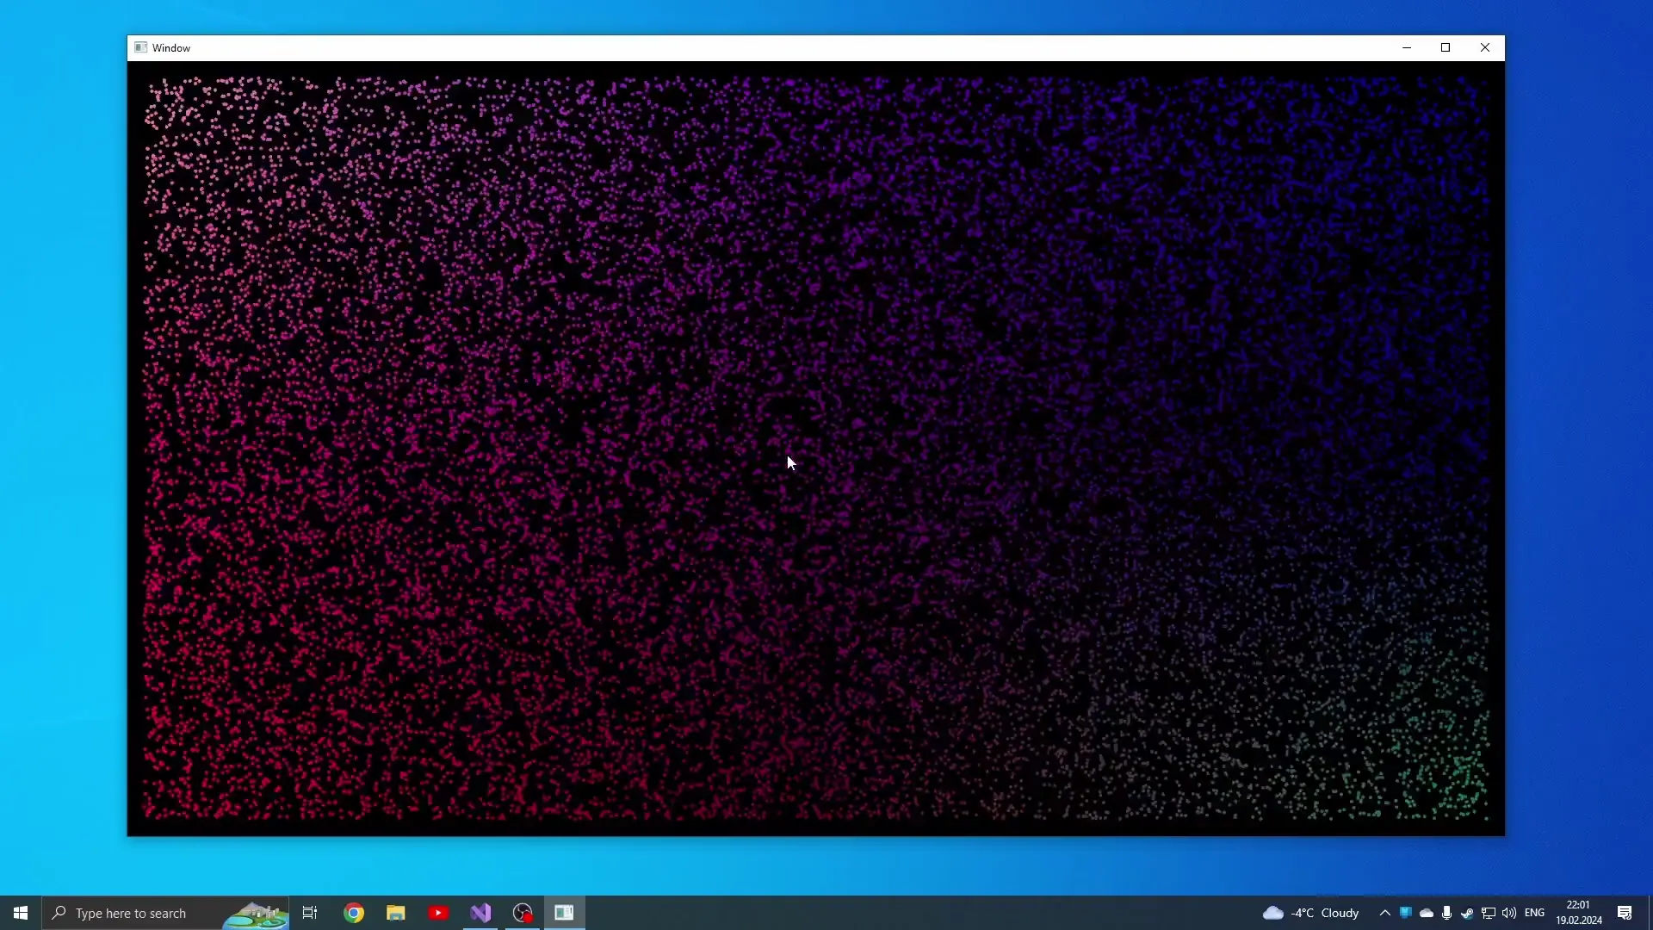Open the clock and calendar flyout

point(1578,912)
